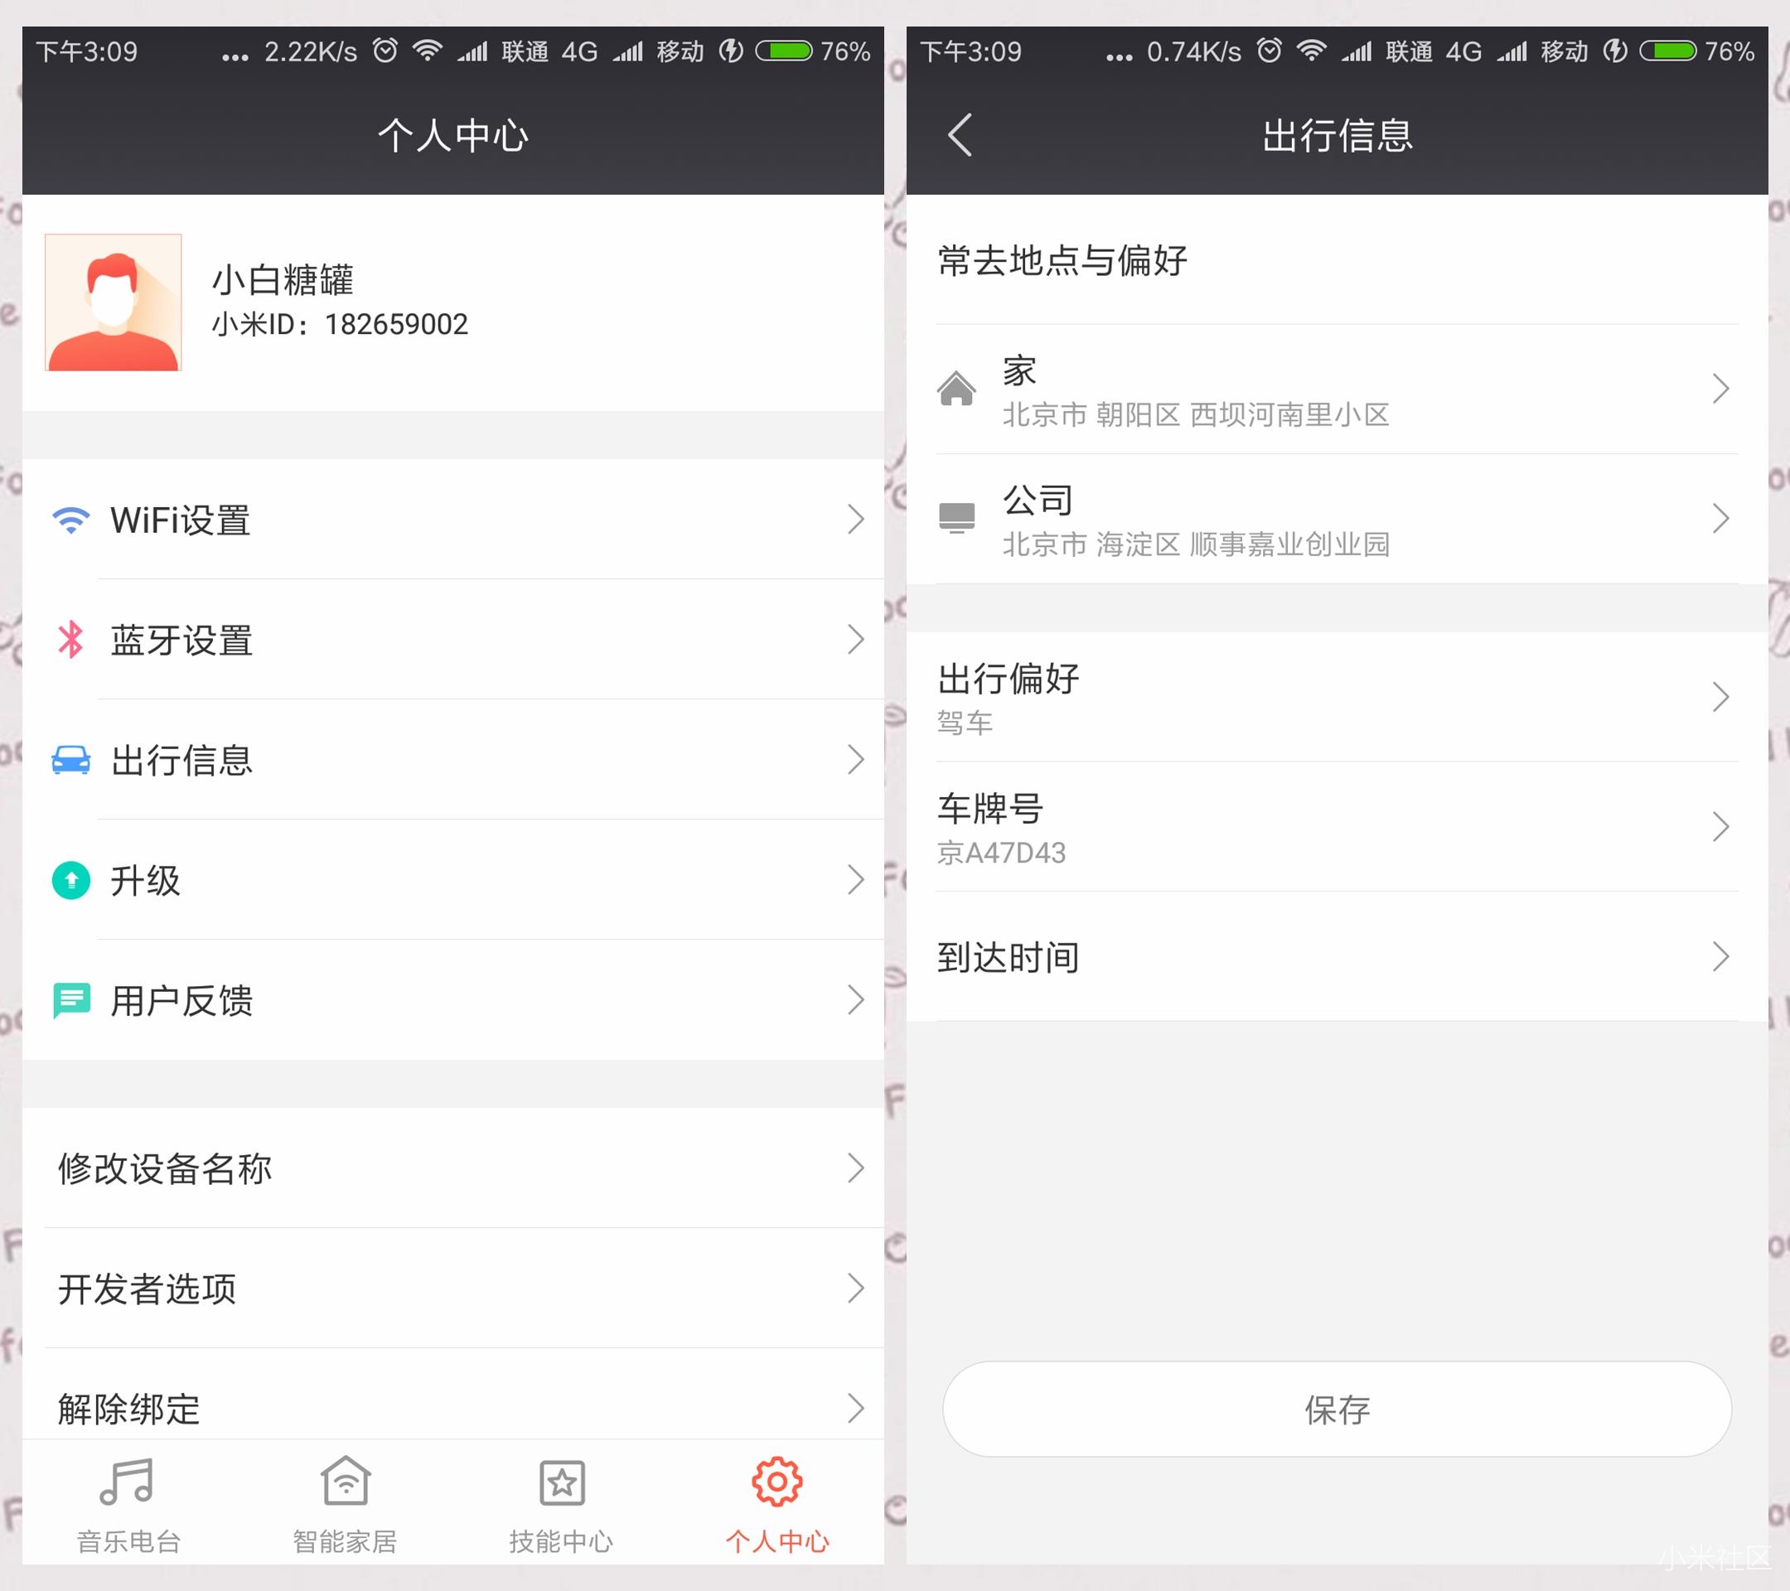Open 出行信息 travel info
Viewport: 1790px width, 1591px height.
[447, 757]
